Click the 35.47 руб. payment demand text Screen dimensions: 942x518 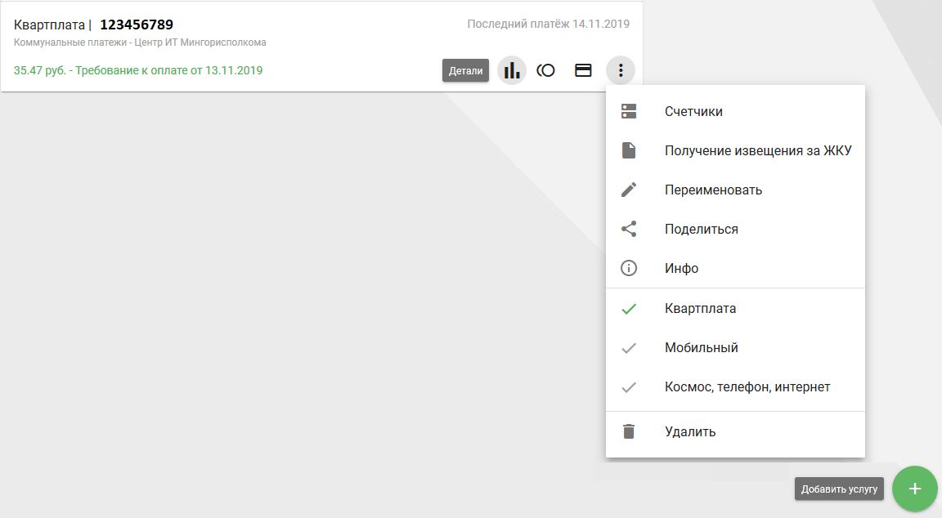tap(138, 70)
